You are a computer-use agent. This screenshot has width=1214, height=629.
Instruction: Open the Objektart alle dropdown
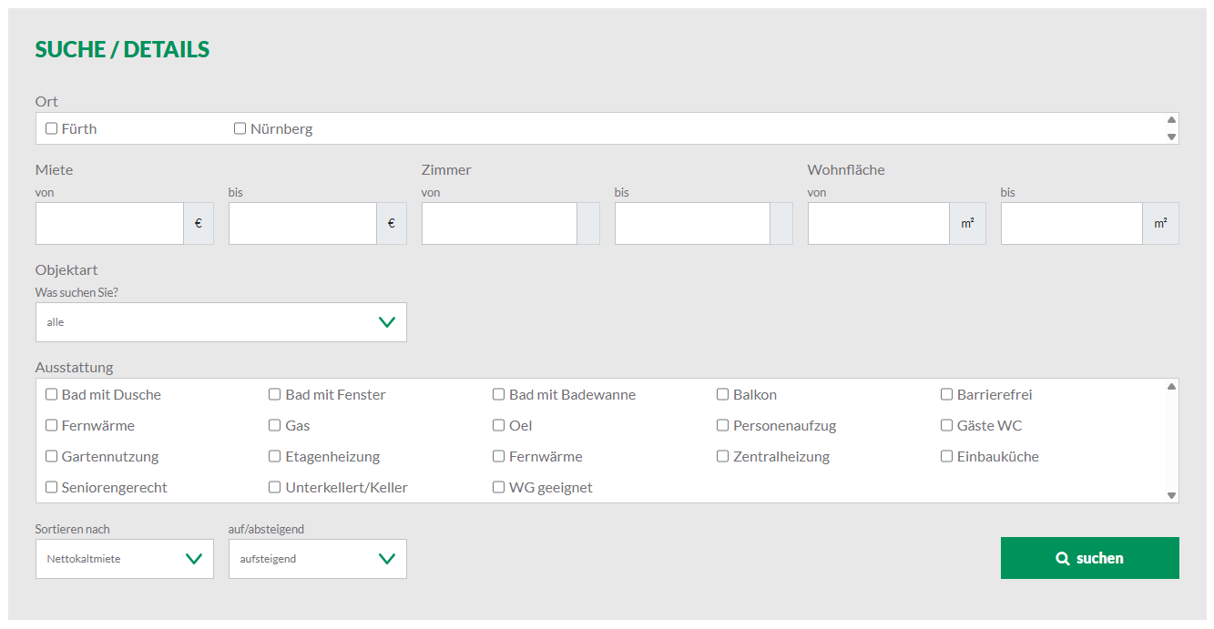[221, 322]
